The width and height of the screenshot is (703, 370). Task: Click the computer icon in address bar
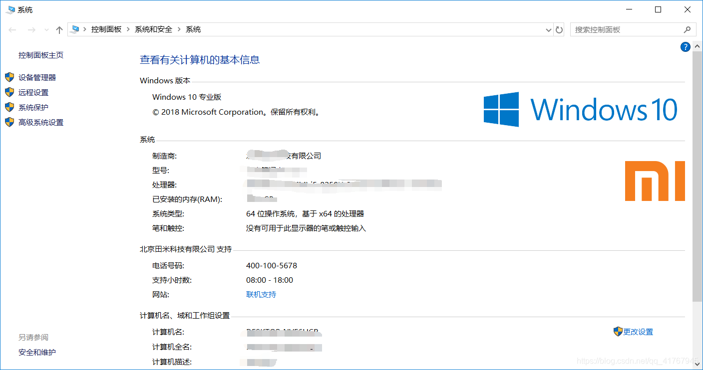75,29
